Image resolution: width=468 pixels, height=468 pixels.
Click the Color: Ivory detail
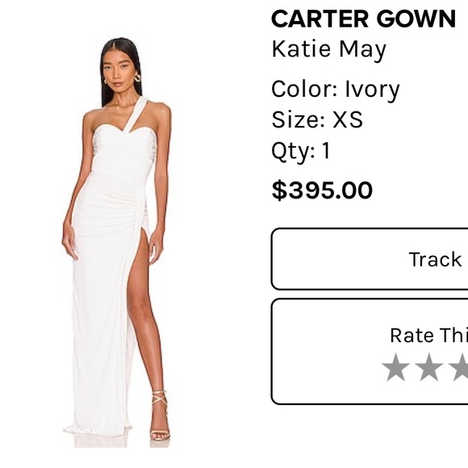(x=336, y=90)
